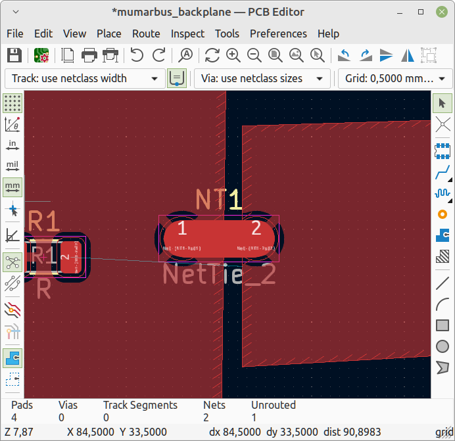The image size is (455, 441).
Task: Toggle ratsnest display button
Action: (x=12, y=263)
